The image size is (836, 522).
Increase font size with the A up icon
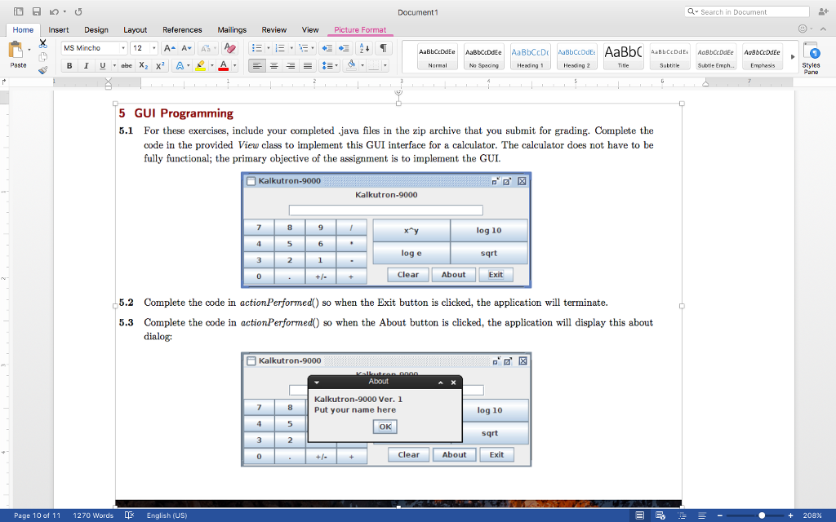(169, 48)
